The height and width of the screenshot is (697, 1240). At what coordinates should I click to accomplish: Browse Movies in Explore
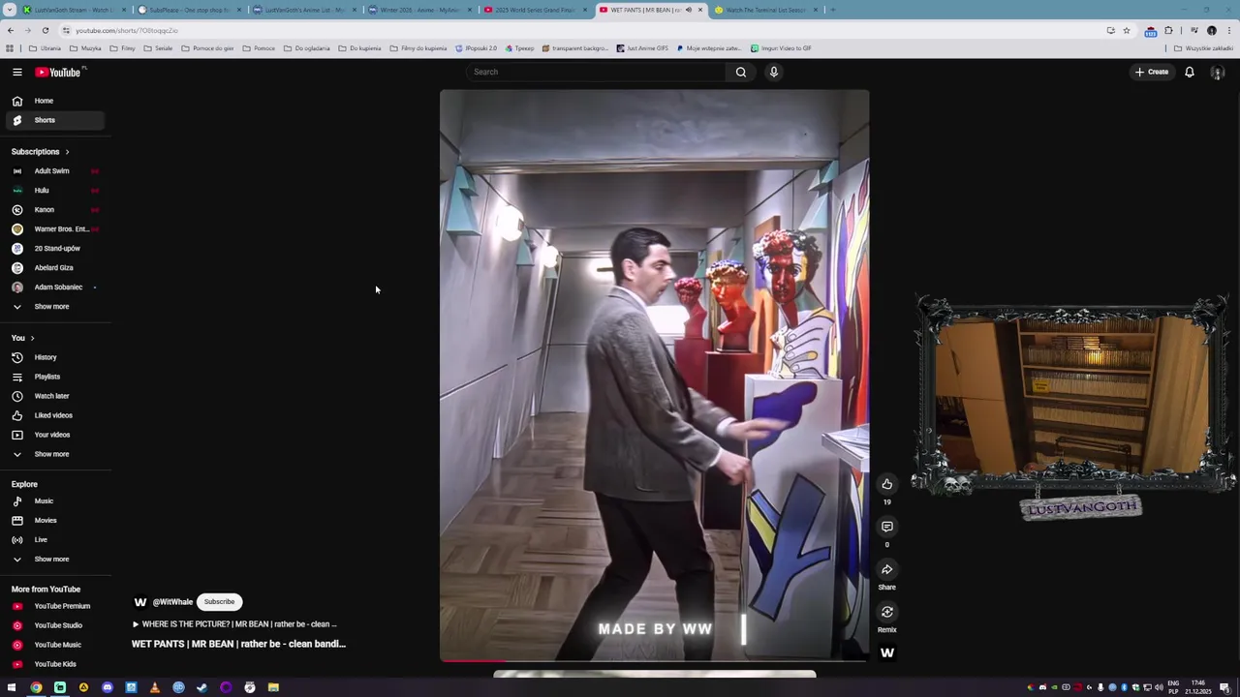(x=55, y=521)
